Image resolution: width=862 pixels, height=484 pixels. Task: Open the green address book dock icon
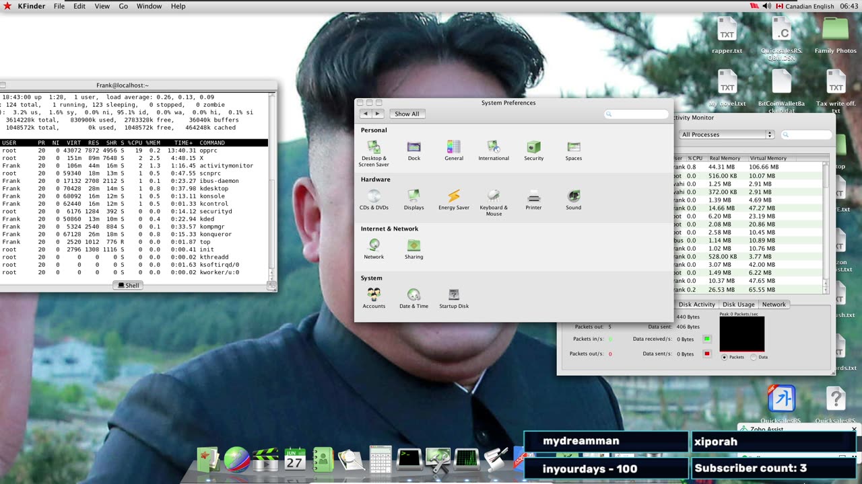(323, 460)
